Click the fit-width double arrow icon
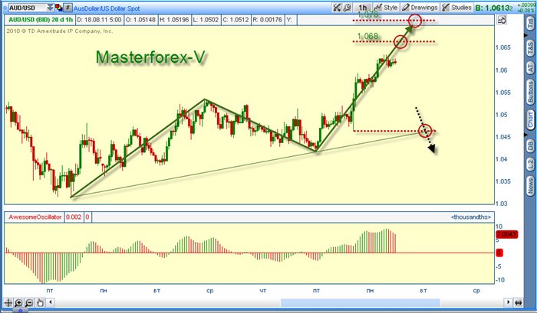 click(518, 302)
